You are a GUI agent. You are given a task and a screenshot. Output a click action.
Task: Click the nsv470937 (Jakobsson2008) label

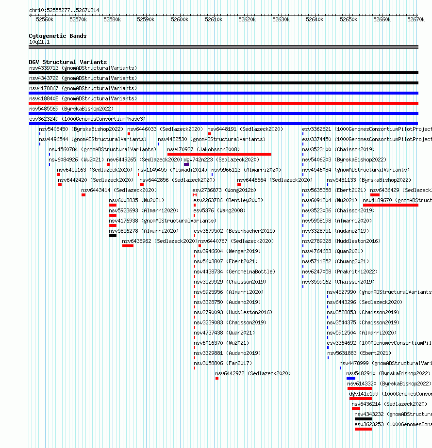pos(203,149)
